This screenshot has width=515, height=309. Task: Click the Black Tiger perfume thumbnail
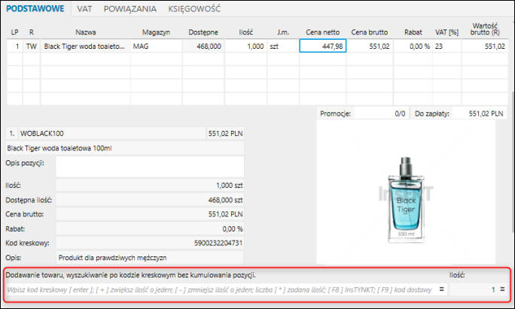[x=406, y=201]
